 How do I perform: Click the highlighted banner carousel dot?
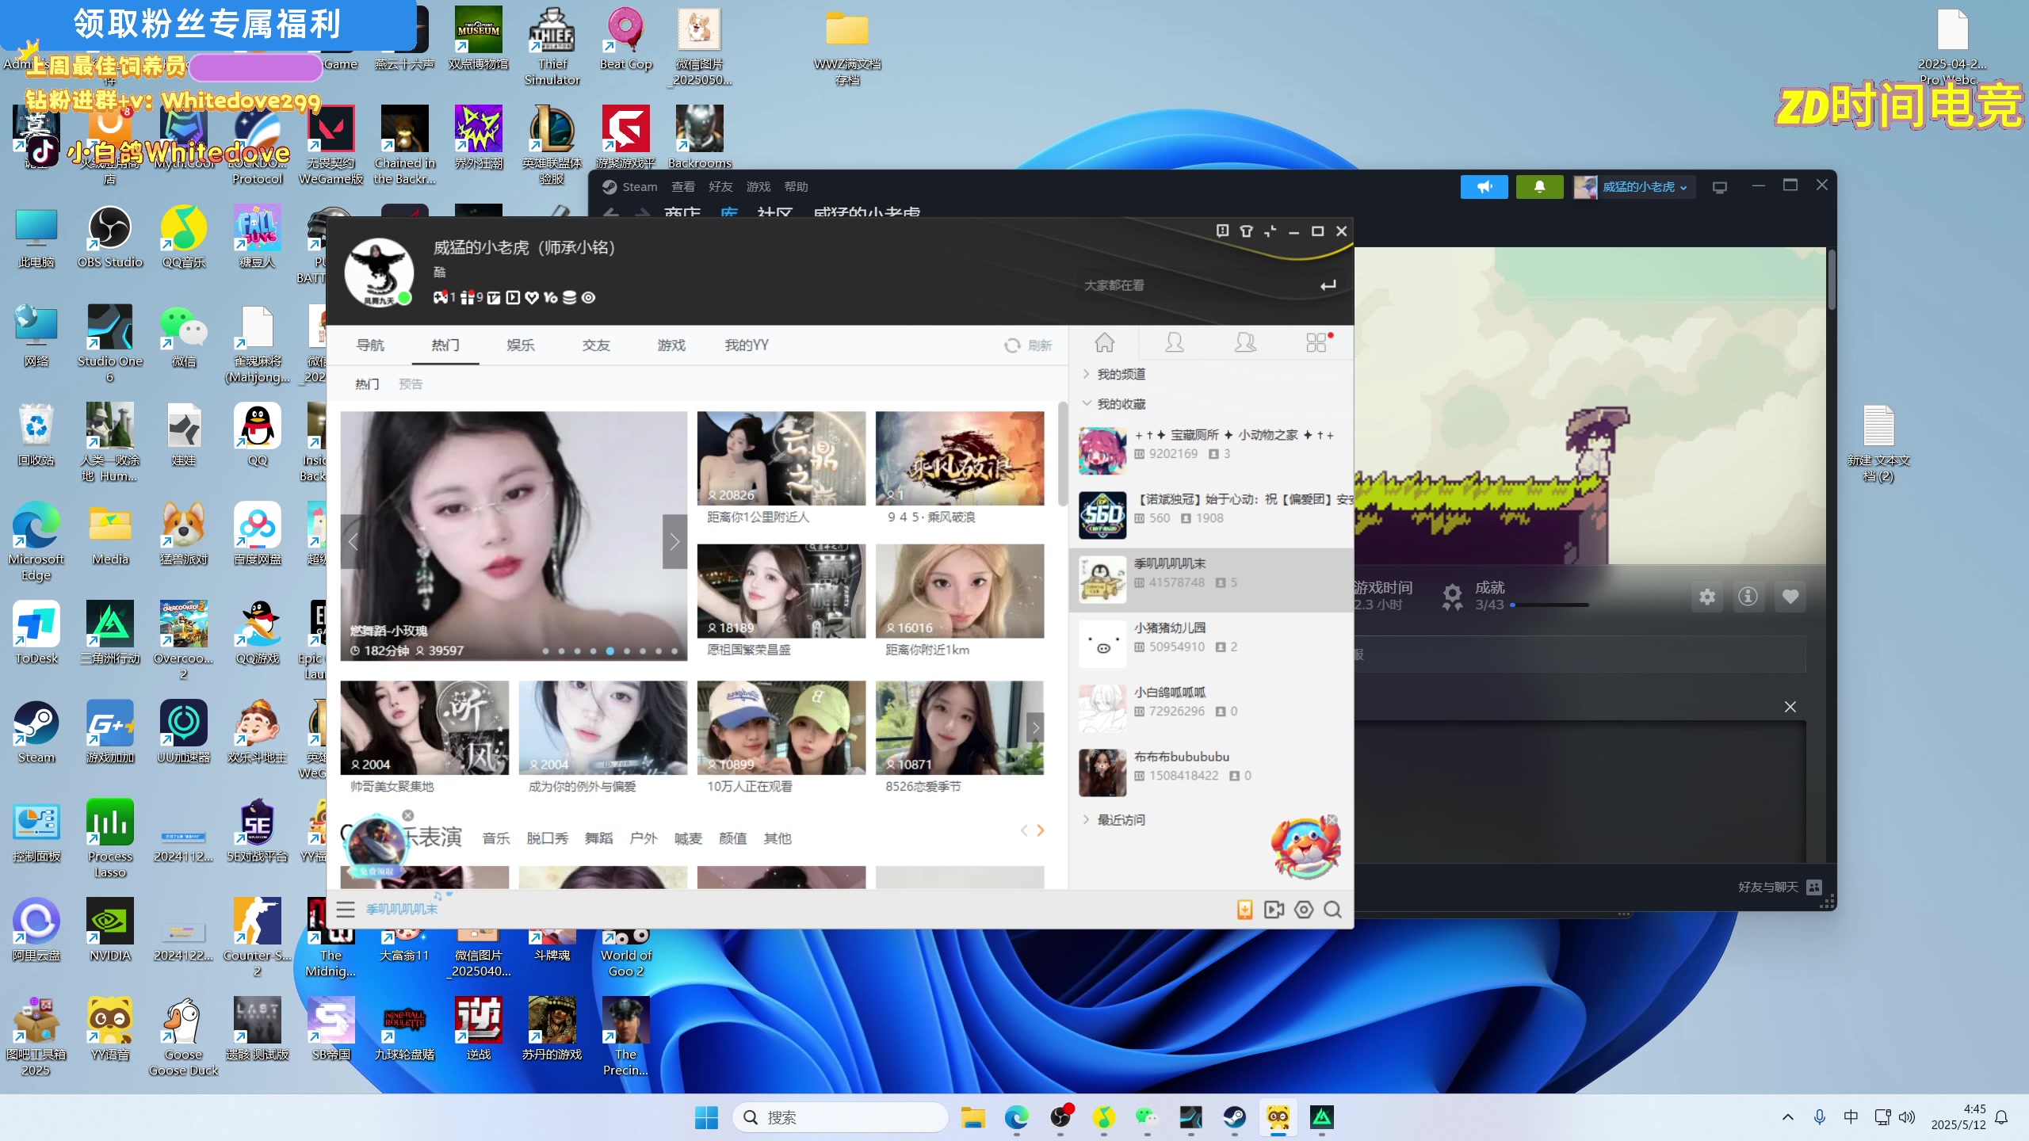pos(609,651)
